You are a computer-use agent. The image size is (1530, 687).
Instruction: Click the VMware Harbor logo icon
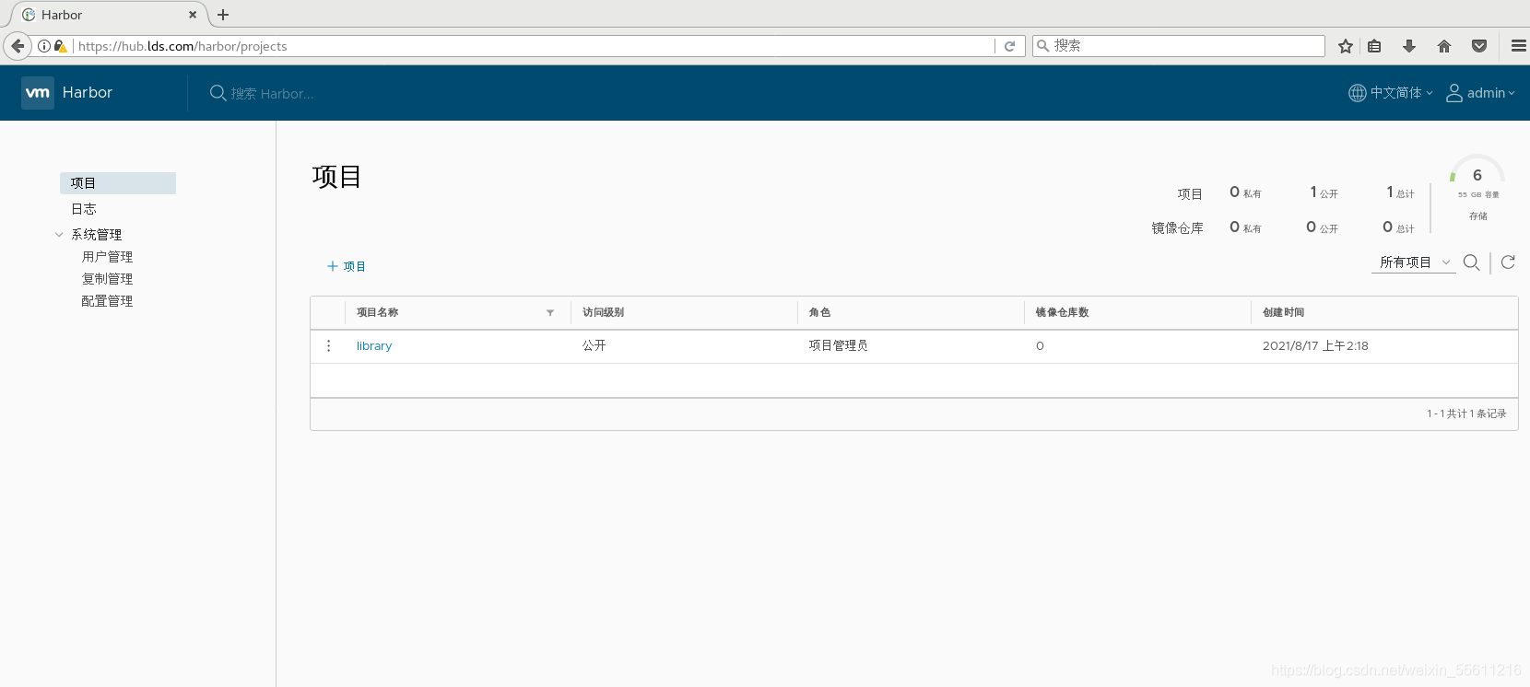38,92
